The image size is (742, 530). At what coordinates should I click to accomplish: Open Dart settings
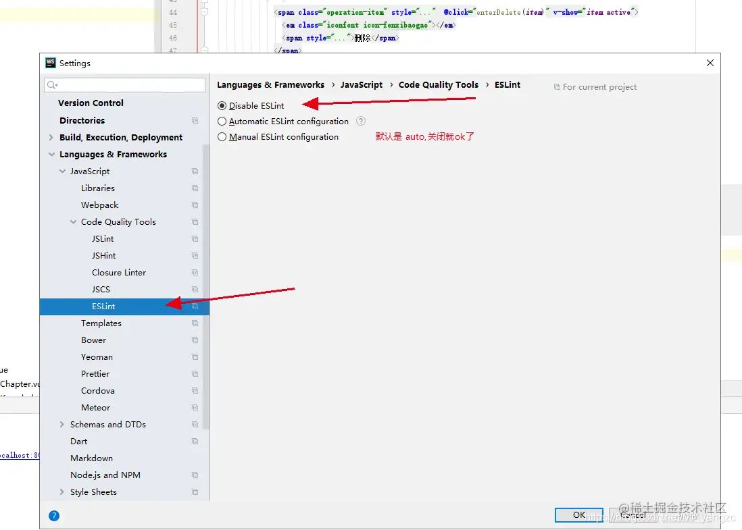(x=79, y=442)
